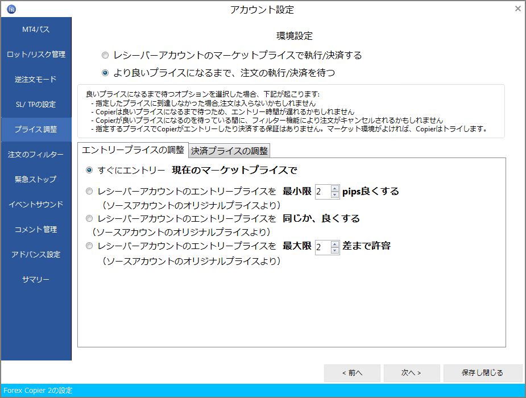526x398 pixels.
Task: Open the 注文のフィルター page
Action: point(36,155)
